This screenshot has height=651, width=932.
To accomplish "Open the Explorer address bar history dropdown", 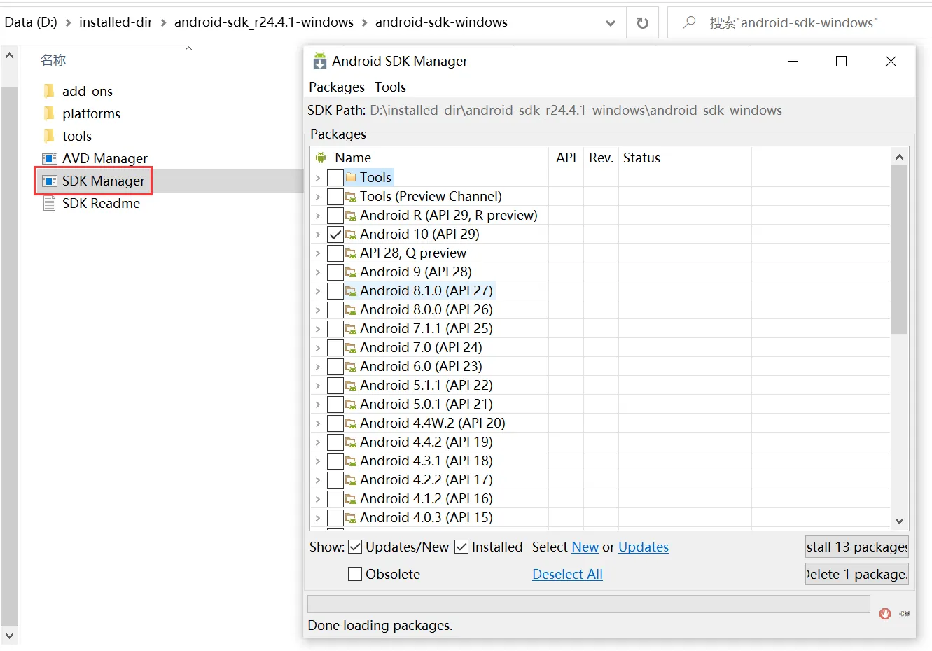I will point(611,23).
